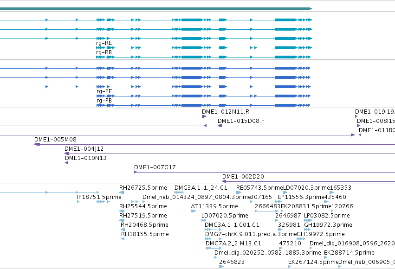Screen dimensions: 395x269
Task: Open the RH20468.5prime EST label
Action: 144,225
